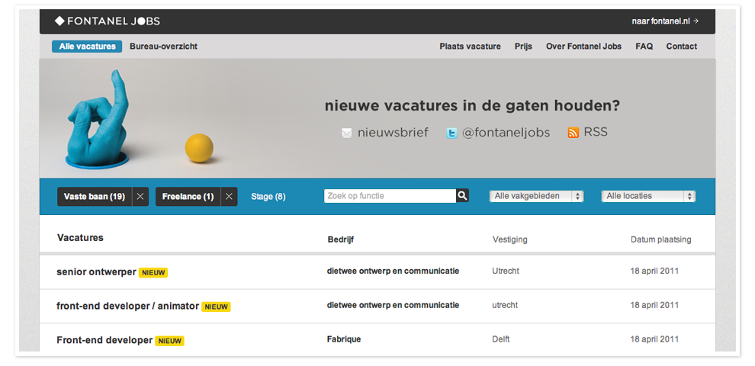The image size is (755, 366).
Task: Open the FAQ page
Action: (x=644, y=47)
